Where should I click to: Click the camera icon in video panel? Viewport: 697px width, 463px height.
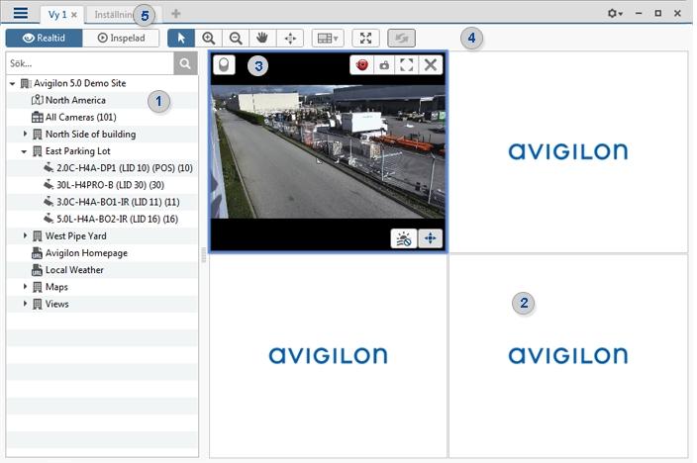click(x=224, y=65)
